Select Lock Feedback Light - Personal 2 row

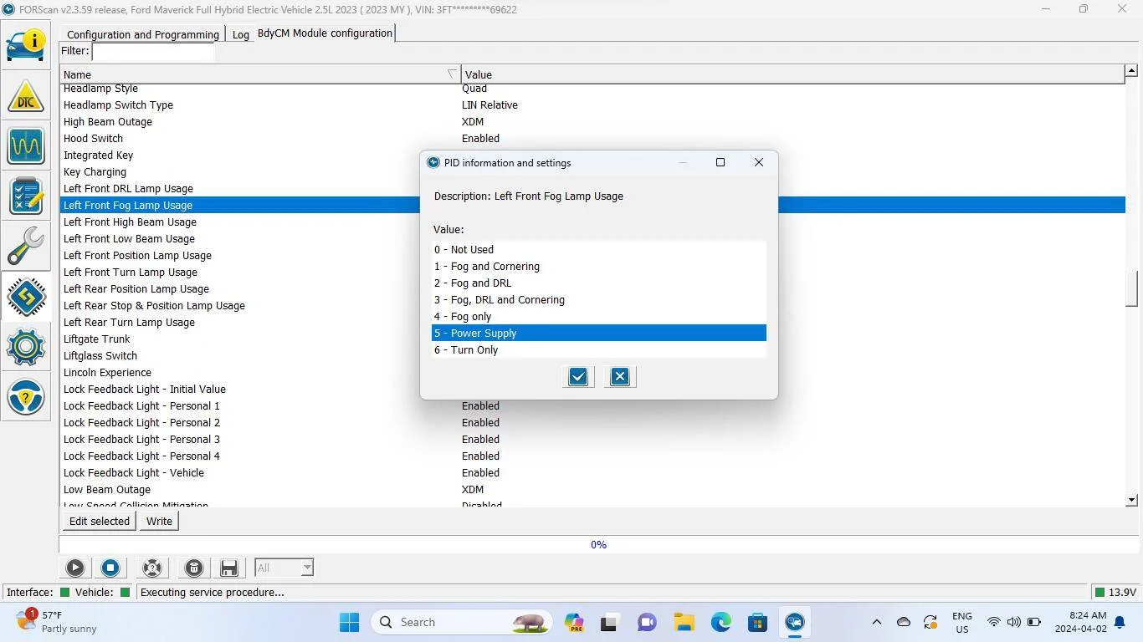pos(592,422)
